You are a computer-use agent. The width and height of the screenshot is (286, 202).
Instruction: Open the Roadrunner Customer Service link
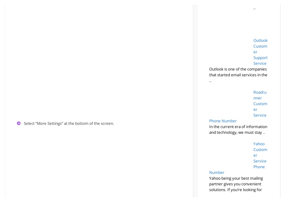[x=238, y=106]
